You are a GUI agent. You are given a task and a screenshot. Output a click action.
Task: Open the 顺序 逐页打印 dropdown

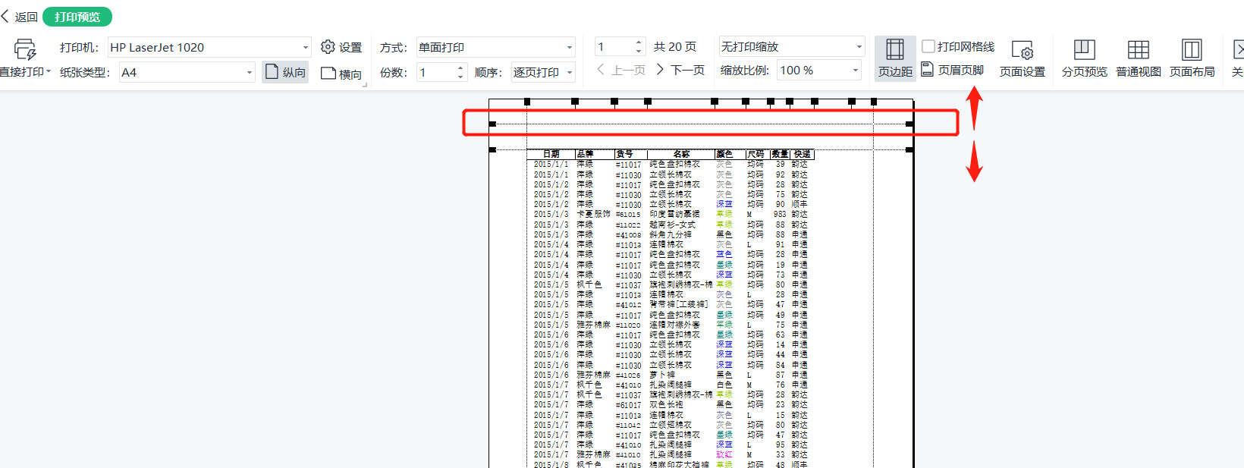tap(542, 72)
